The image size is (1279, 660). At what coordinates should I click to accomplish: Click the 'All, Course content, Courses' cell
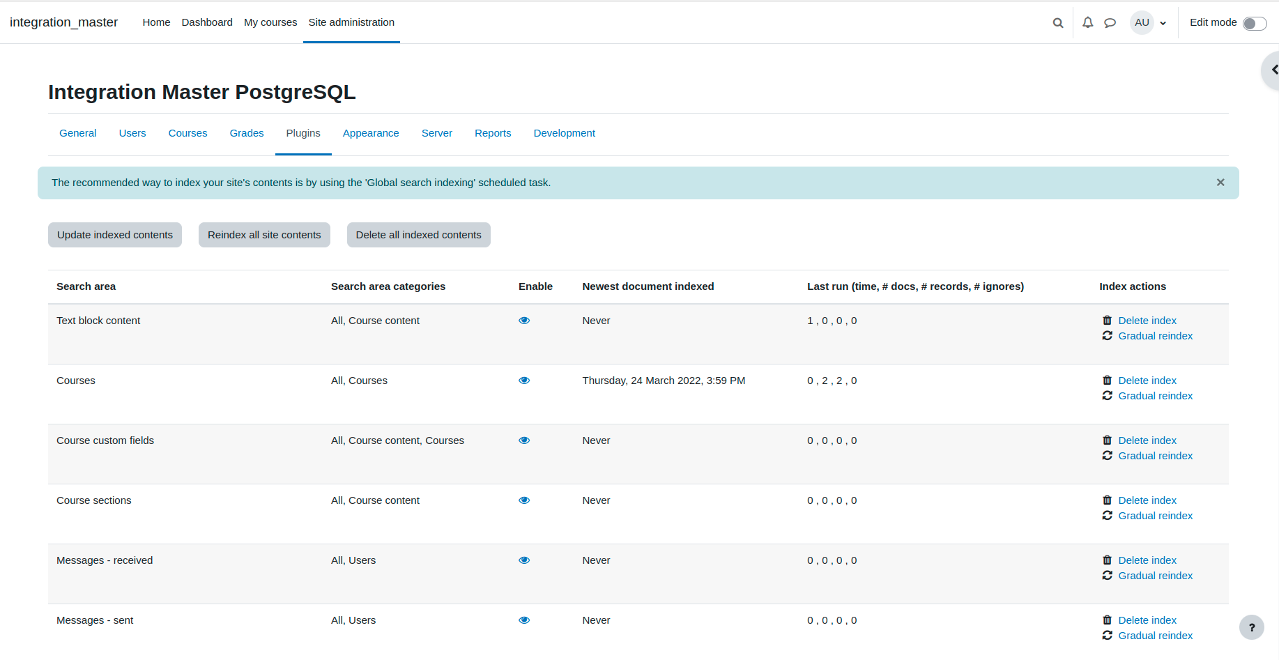click(397, 440)
